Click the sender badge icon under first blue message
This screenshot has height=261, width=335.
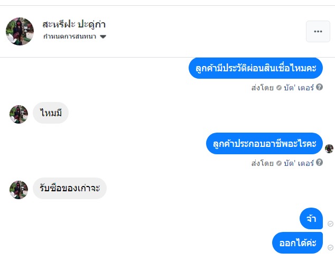click(278, 88)
